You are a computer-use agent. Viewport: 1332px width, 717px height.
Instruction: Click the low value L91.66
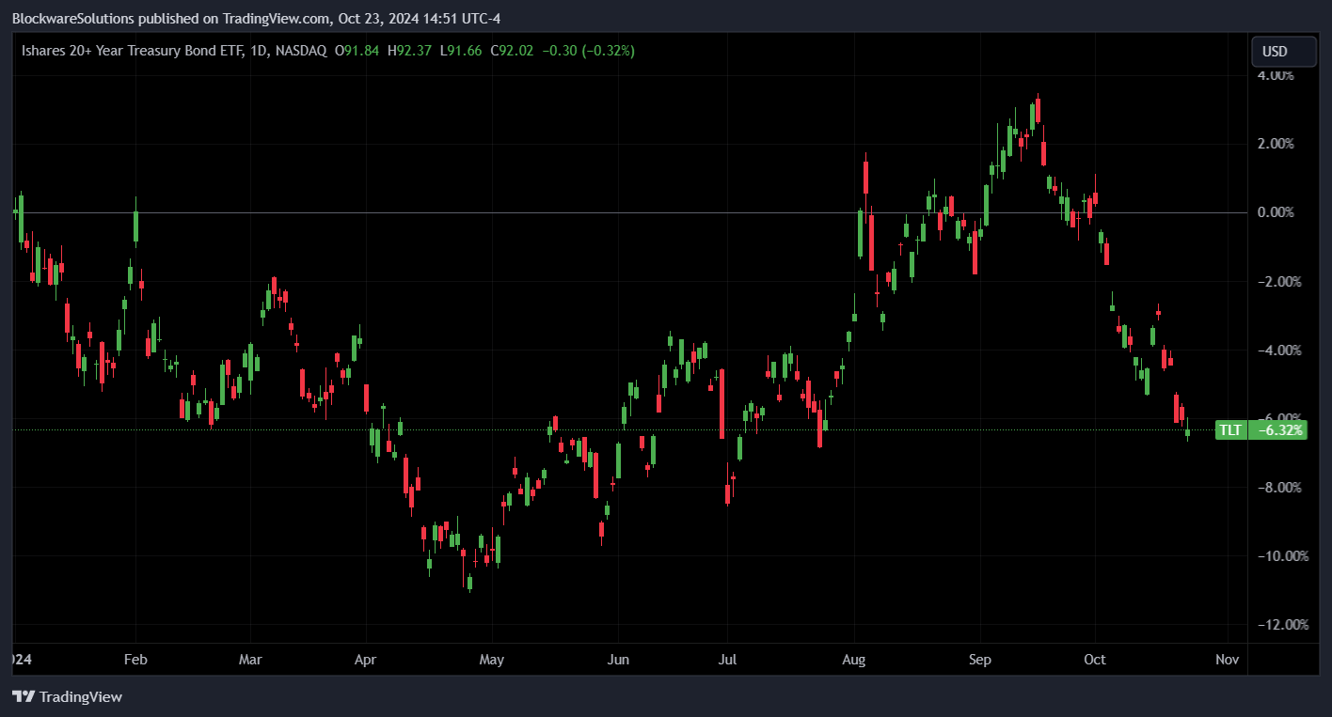point(461,51)
